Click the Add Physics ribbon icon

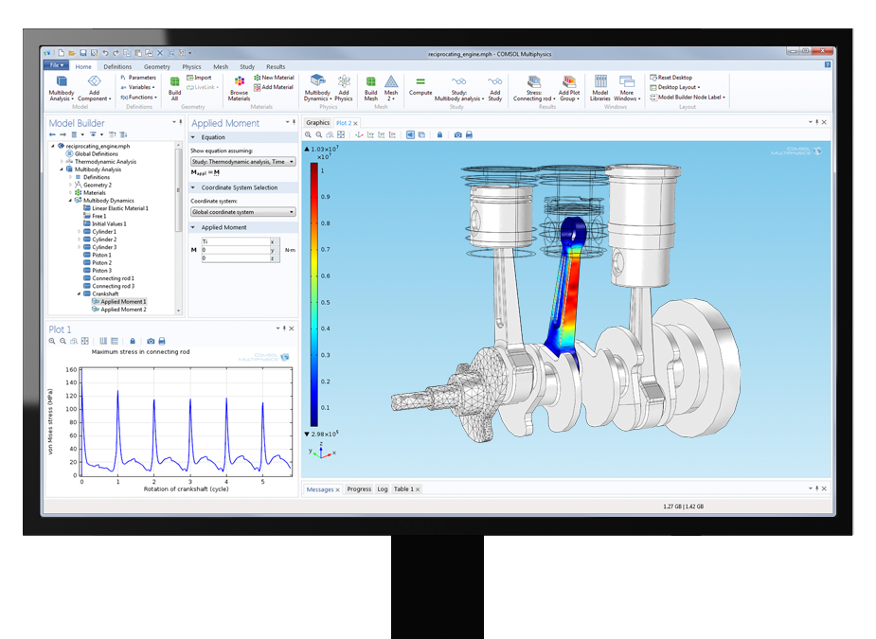tap(344, 88)
